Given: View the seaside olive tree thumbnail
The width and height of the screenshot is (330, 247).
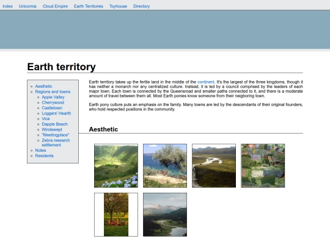Looking at the screenshot, I should click(x=165, y=166).
